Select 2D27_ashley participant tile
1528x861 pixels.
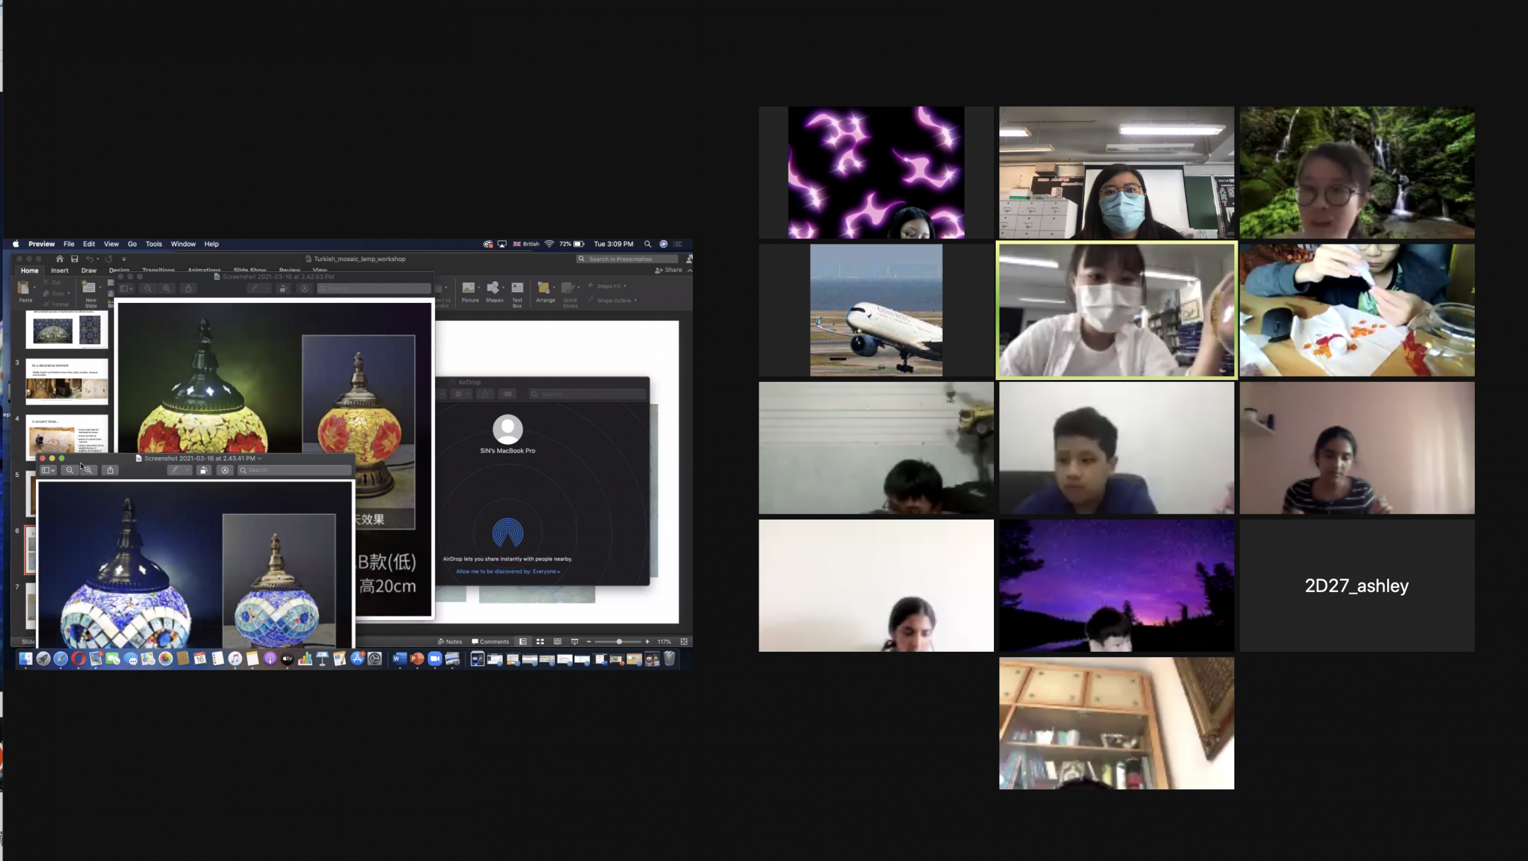[x=1357, y=585]
